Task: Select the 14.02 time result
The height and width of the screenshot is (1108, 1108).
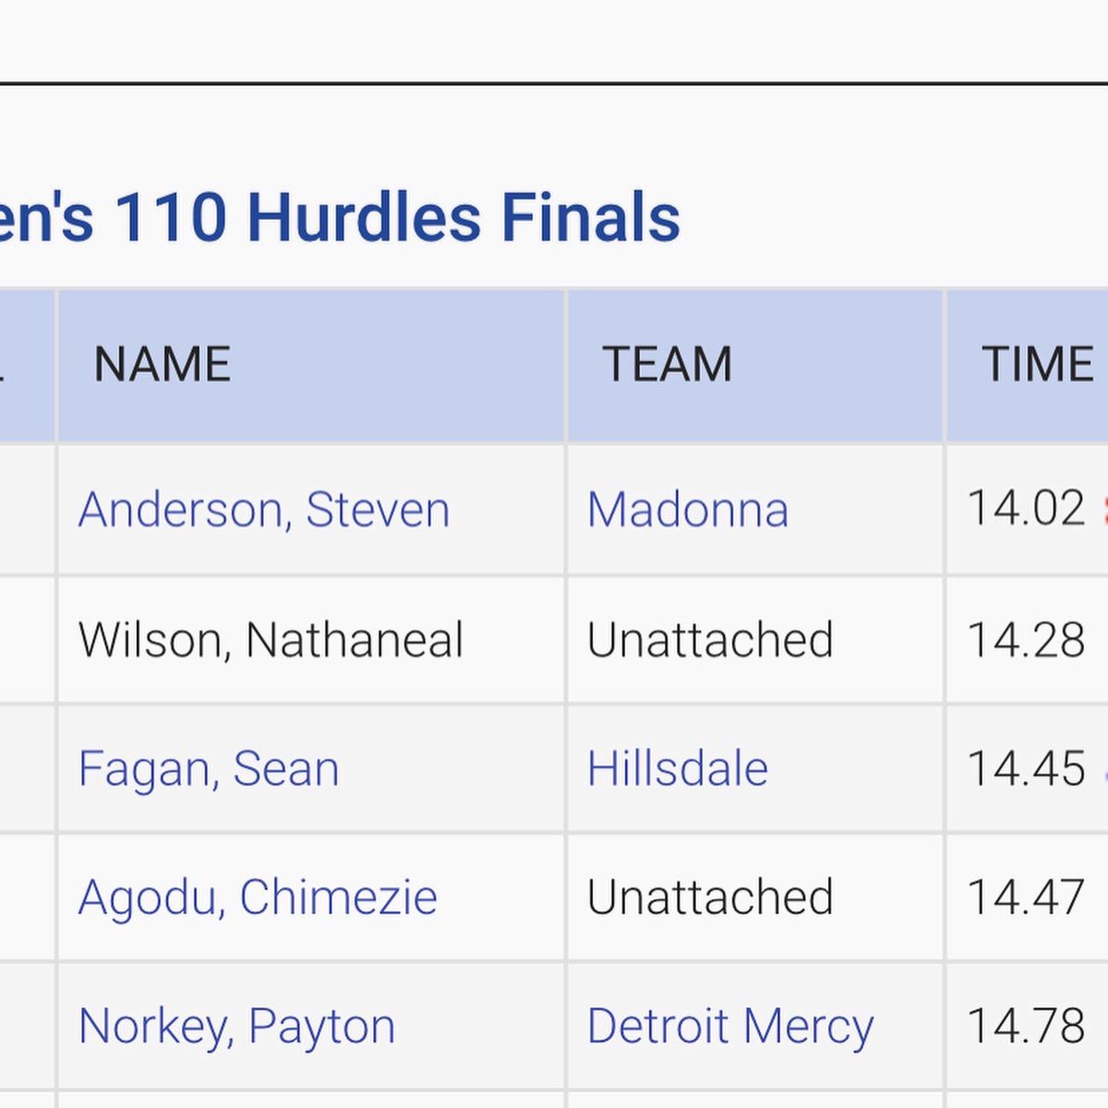Action: click(1026, 509)
